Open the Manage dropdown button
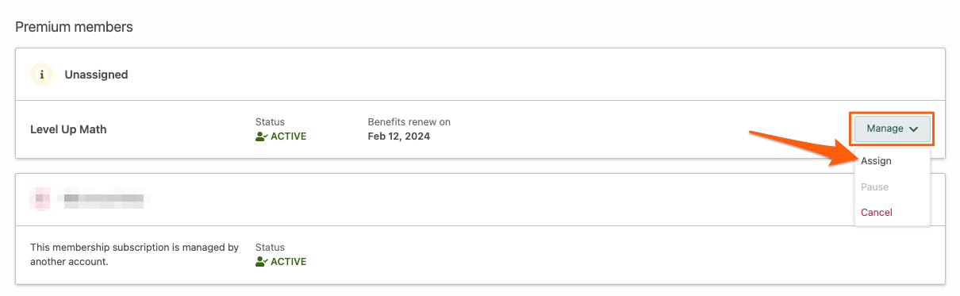Screen dimensions: 960x296 pyautogui.click(x=893, y=129)
